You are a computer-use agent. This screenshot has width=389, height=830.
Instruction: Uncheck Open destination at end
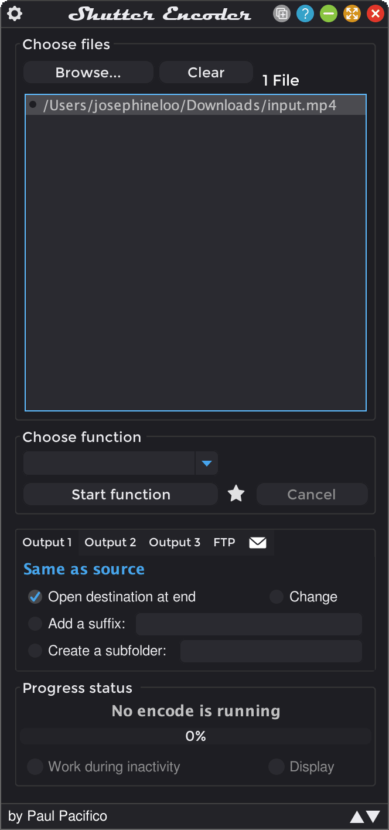(35, 597)
